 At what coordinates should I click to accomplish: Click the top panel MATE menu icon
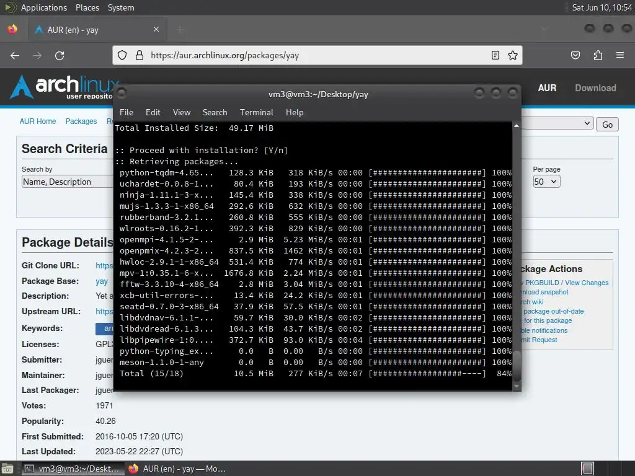coord(11,7)
